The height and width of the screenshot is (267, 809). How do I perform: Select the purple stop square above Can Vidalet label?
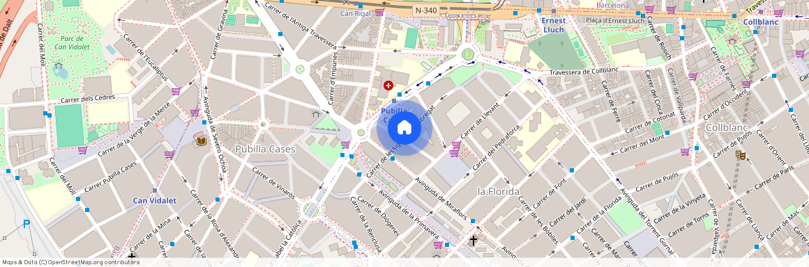pyautogui.click(x=155, y=191)
